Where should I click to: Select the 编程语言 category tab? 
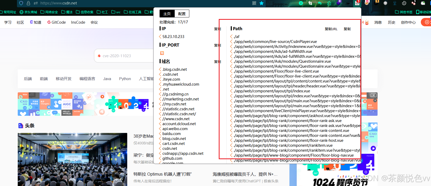click(x=87, y=79)
